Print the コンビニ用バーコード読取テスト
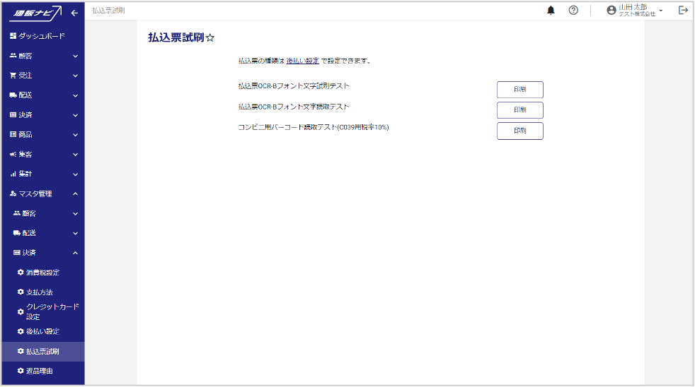 [519, 131]
